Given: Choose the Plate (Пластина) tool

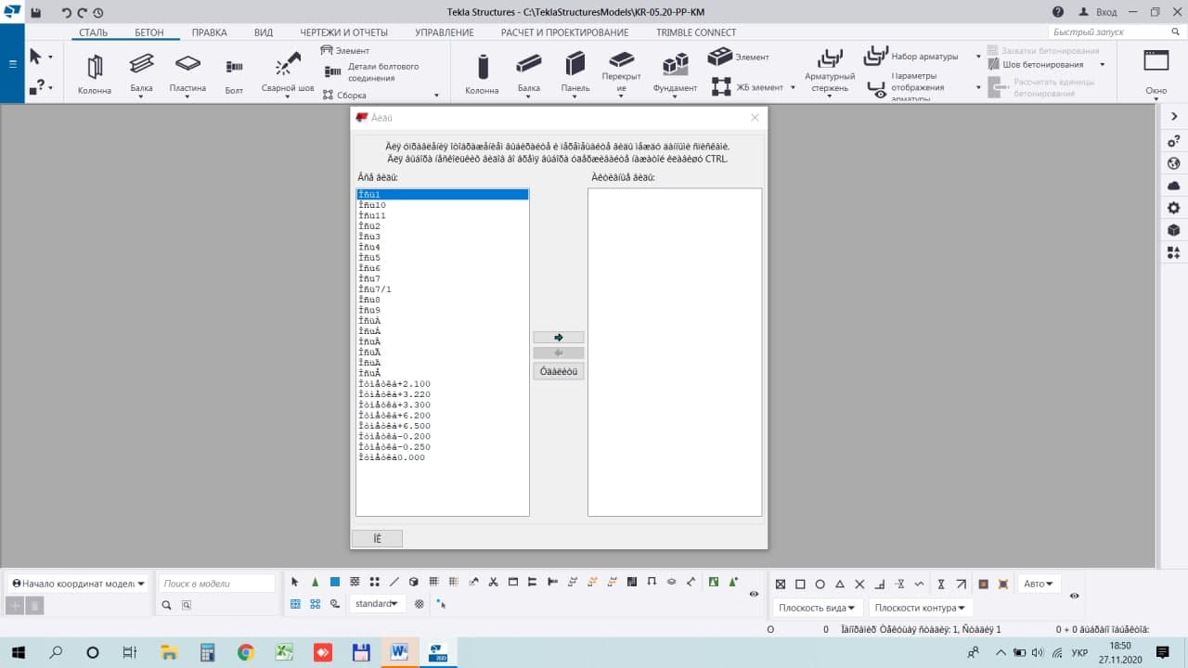Looking at the screenshot, I should click(187, 71).
